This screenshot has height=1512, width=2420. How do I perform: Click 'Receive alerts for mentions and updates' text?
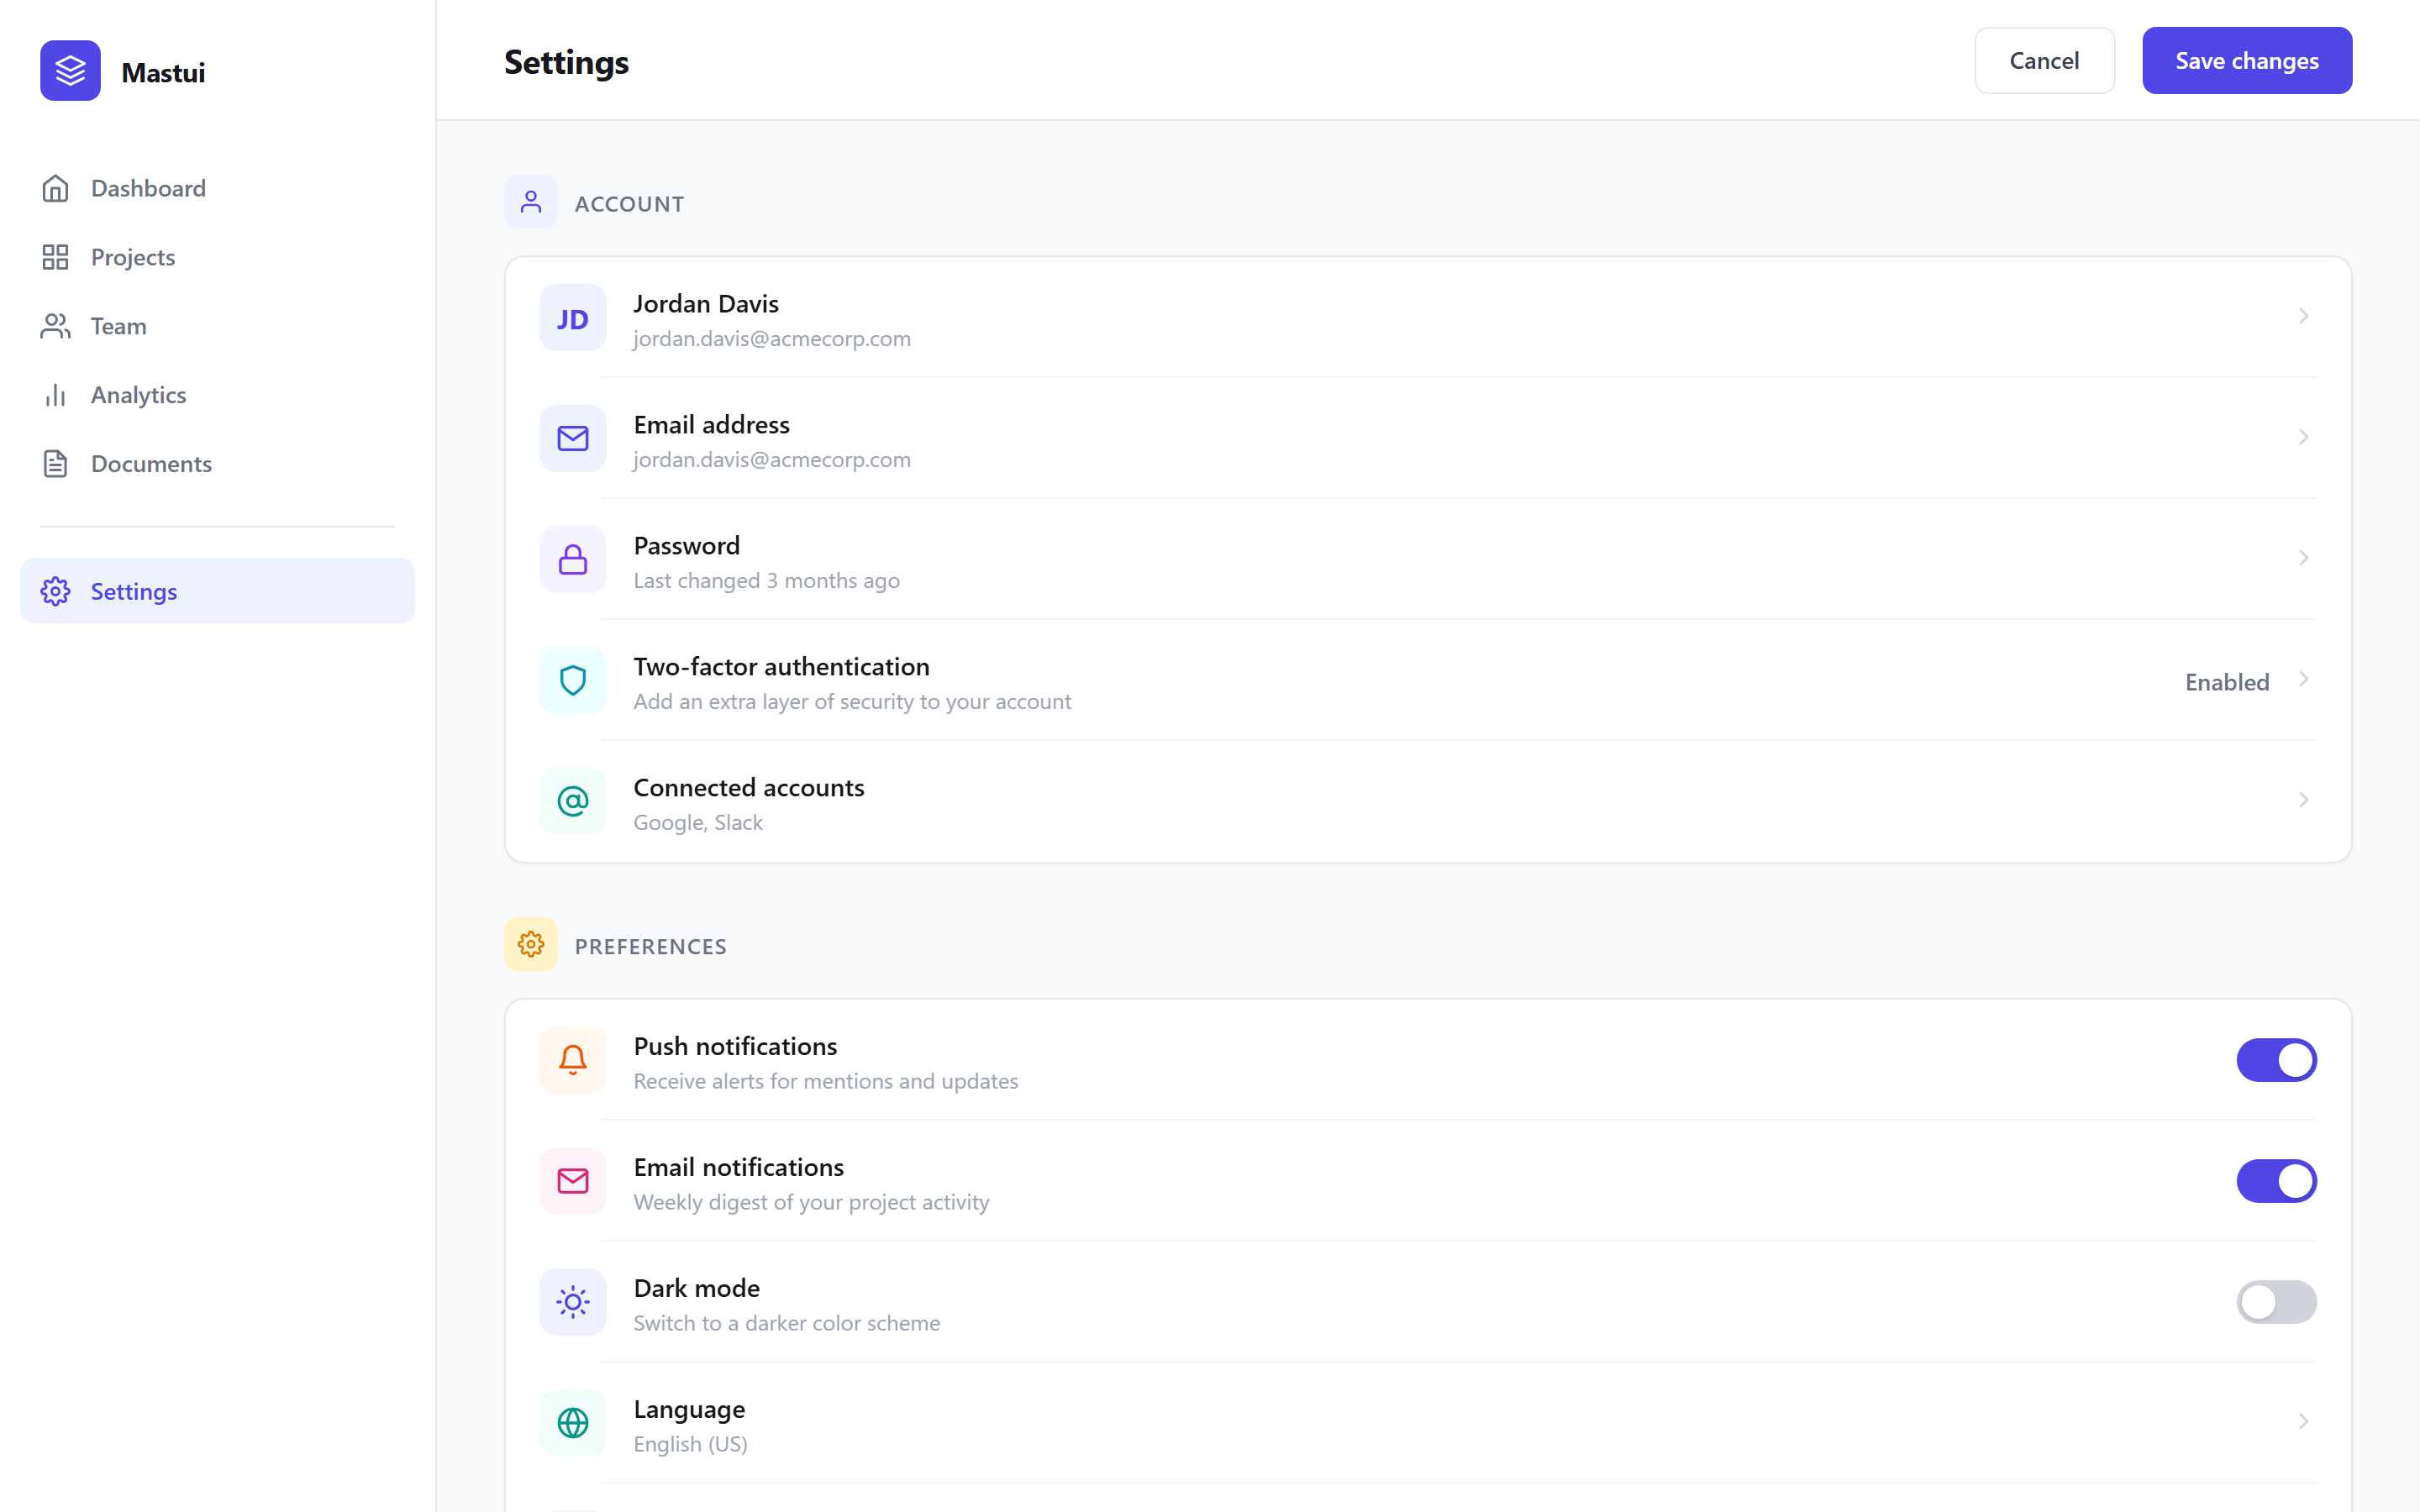(826, 1081)
